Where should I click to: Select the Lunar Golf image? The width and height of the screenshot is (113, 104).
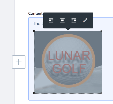pyautogui.click(x=68, y=62)
